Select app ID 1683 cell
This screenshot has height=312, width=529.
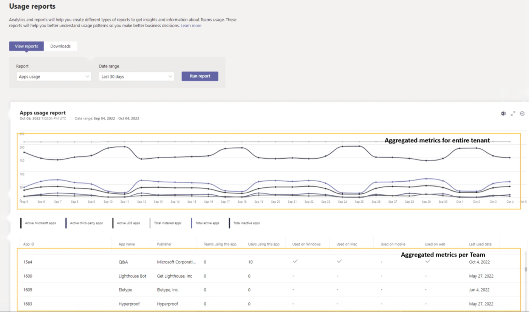pyautogui.click(x=28, y=304)
